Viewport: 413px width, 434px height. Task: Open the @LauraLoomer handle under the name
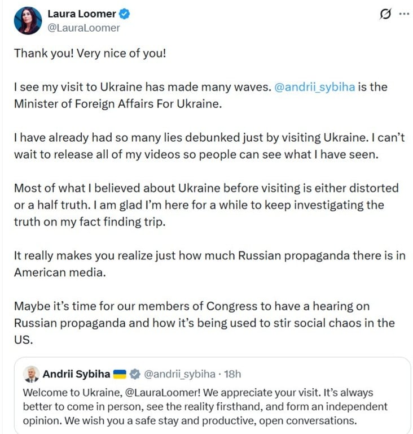[84, 28]
